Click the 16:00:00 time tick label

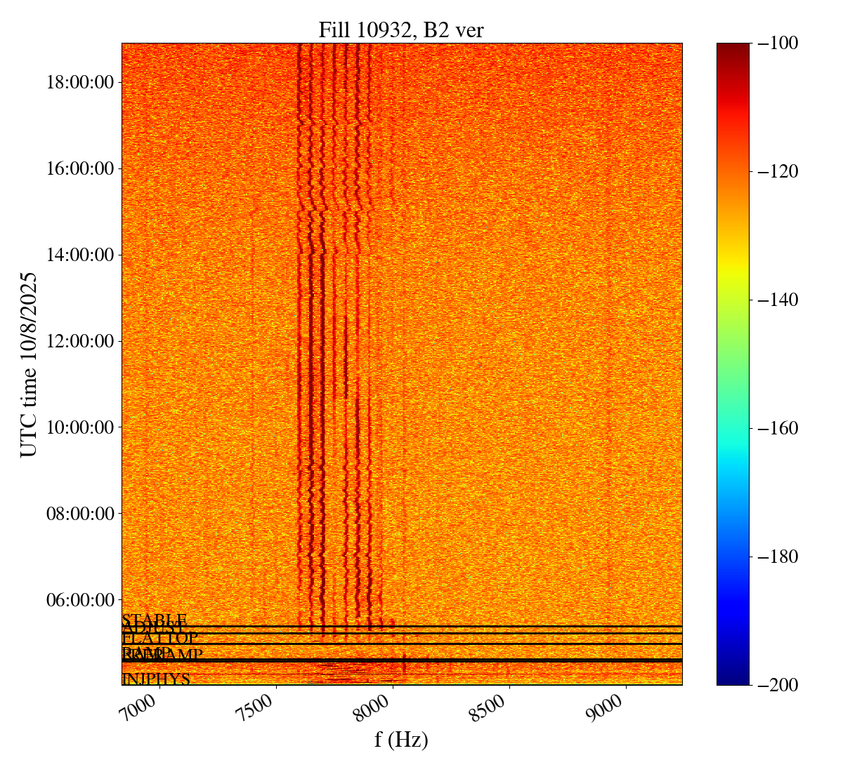(79, 168)
